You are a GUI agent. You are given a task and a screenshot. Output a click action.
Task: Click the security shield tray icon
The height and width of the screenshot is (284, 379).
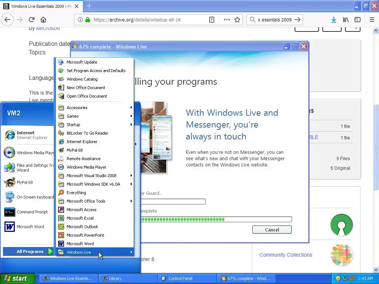coord(338,278)
